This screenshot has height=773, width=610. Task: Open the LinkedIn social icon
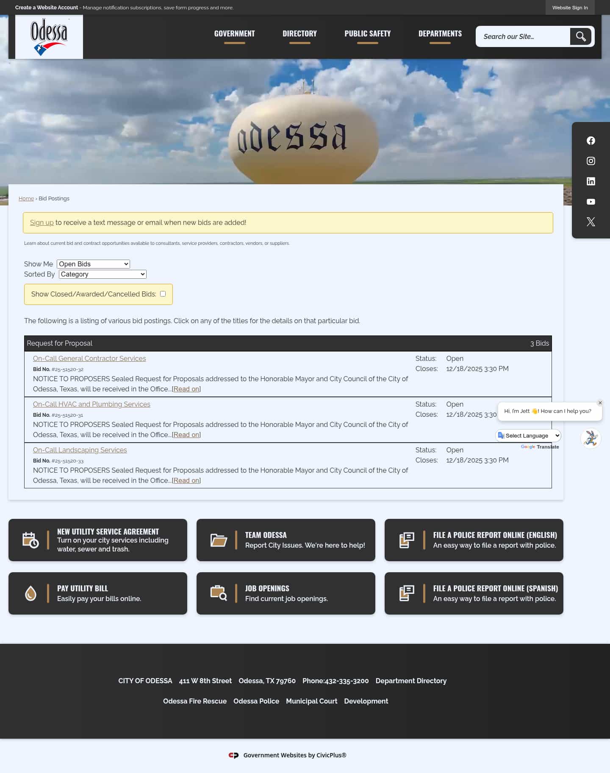(591, 181)
